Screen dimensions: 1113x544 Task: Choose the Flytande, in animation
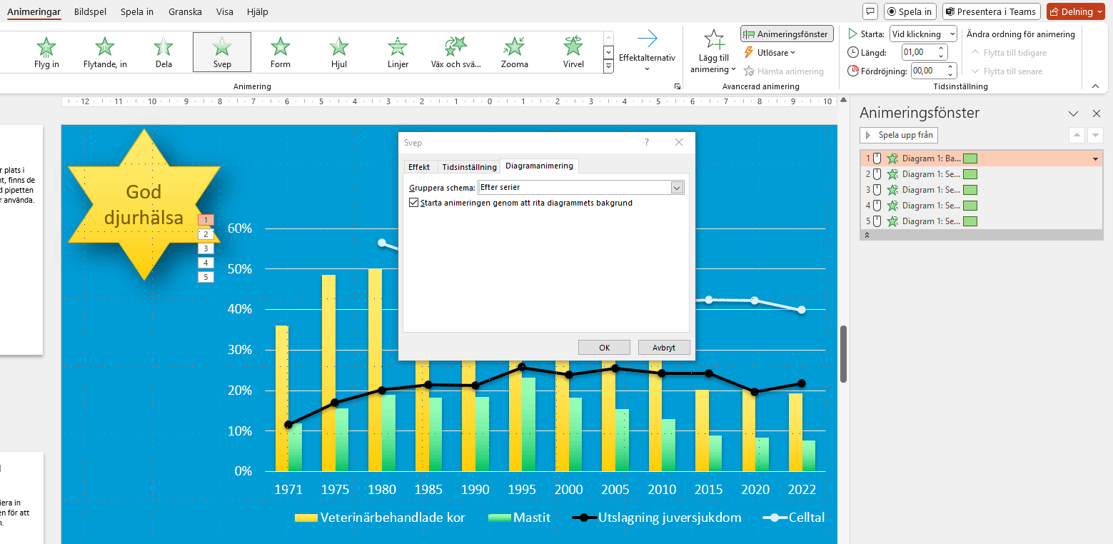pos(105,52)
